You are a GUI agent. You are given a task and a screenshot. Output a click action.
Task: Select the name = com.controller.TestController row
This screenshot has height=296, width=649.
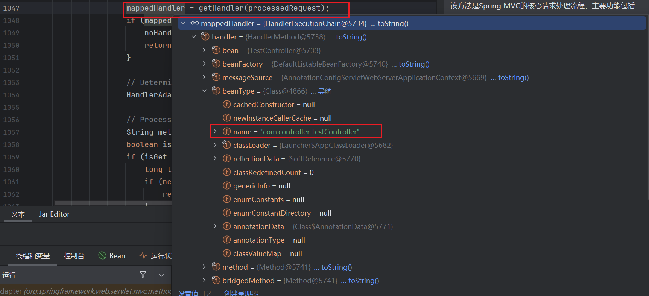296,132
